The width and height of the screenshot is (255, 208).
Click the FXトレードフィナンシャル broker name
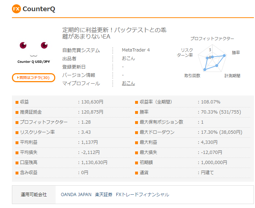[x=142, y=195]
